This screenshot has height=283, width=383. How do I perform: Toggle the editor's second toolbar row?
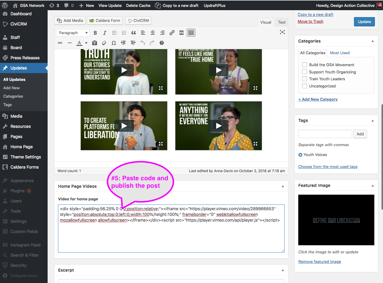tap(191, 33)
